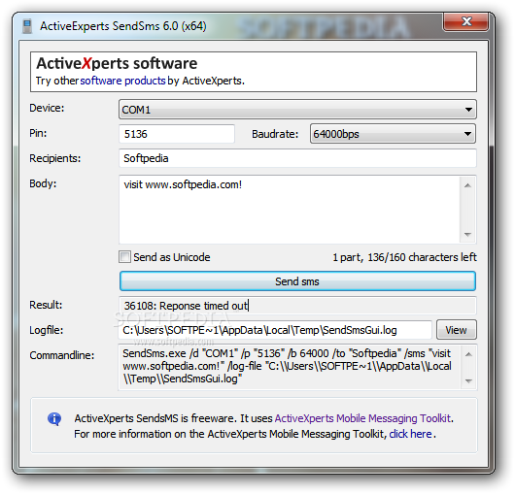
Task: Click the blue information icon
Action: [x=54, y=418]
